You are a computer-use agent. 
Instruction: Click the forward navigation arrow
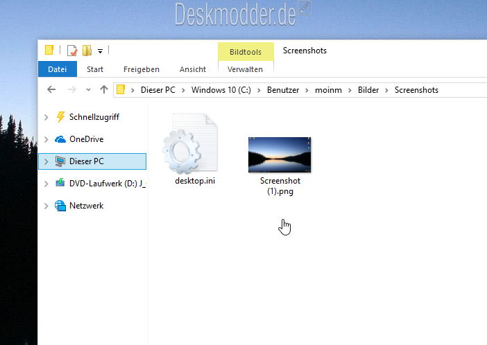click(71, 89)
